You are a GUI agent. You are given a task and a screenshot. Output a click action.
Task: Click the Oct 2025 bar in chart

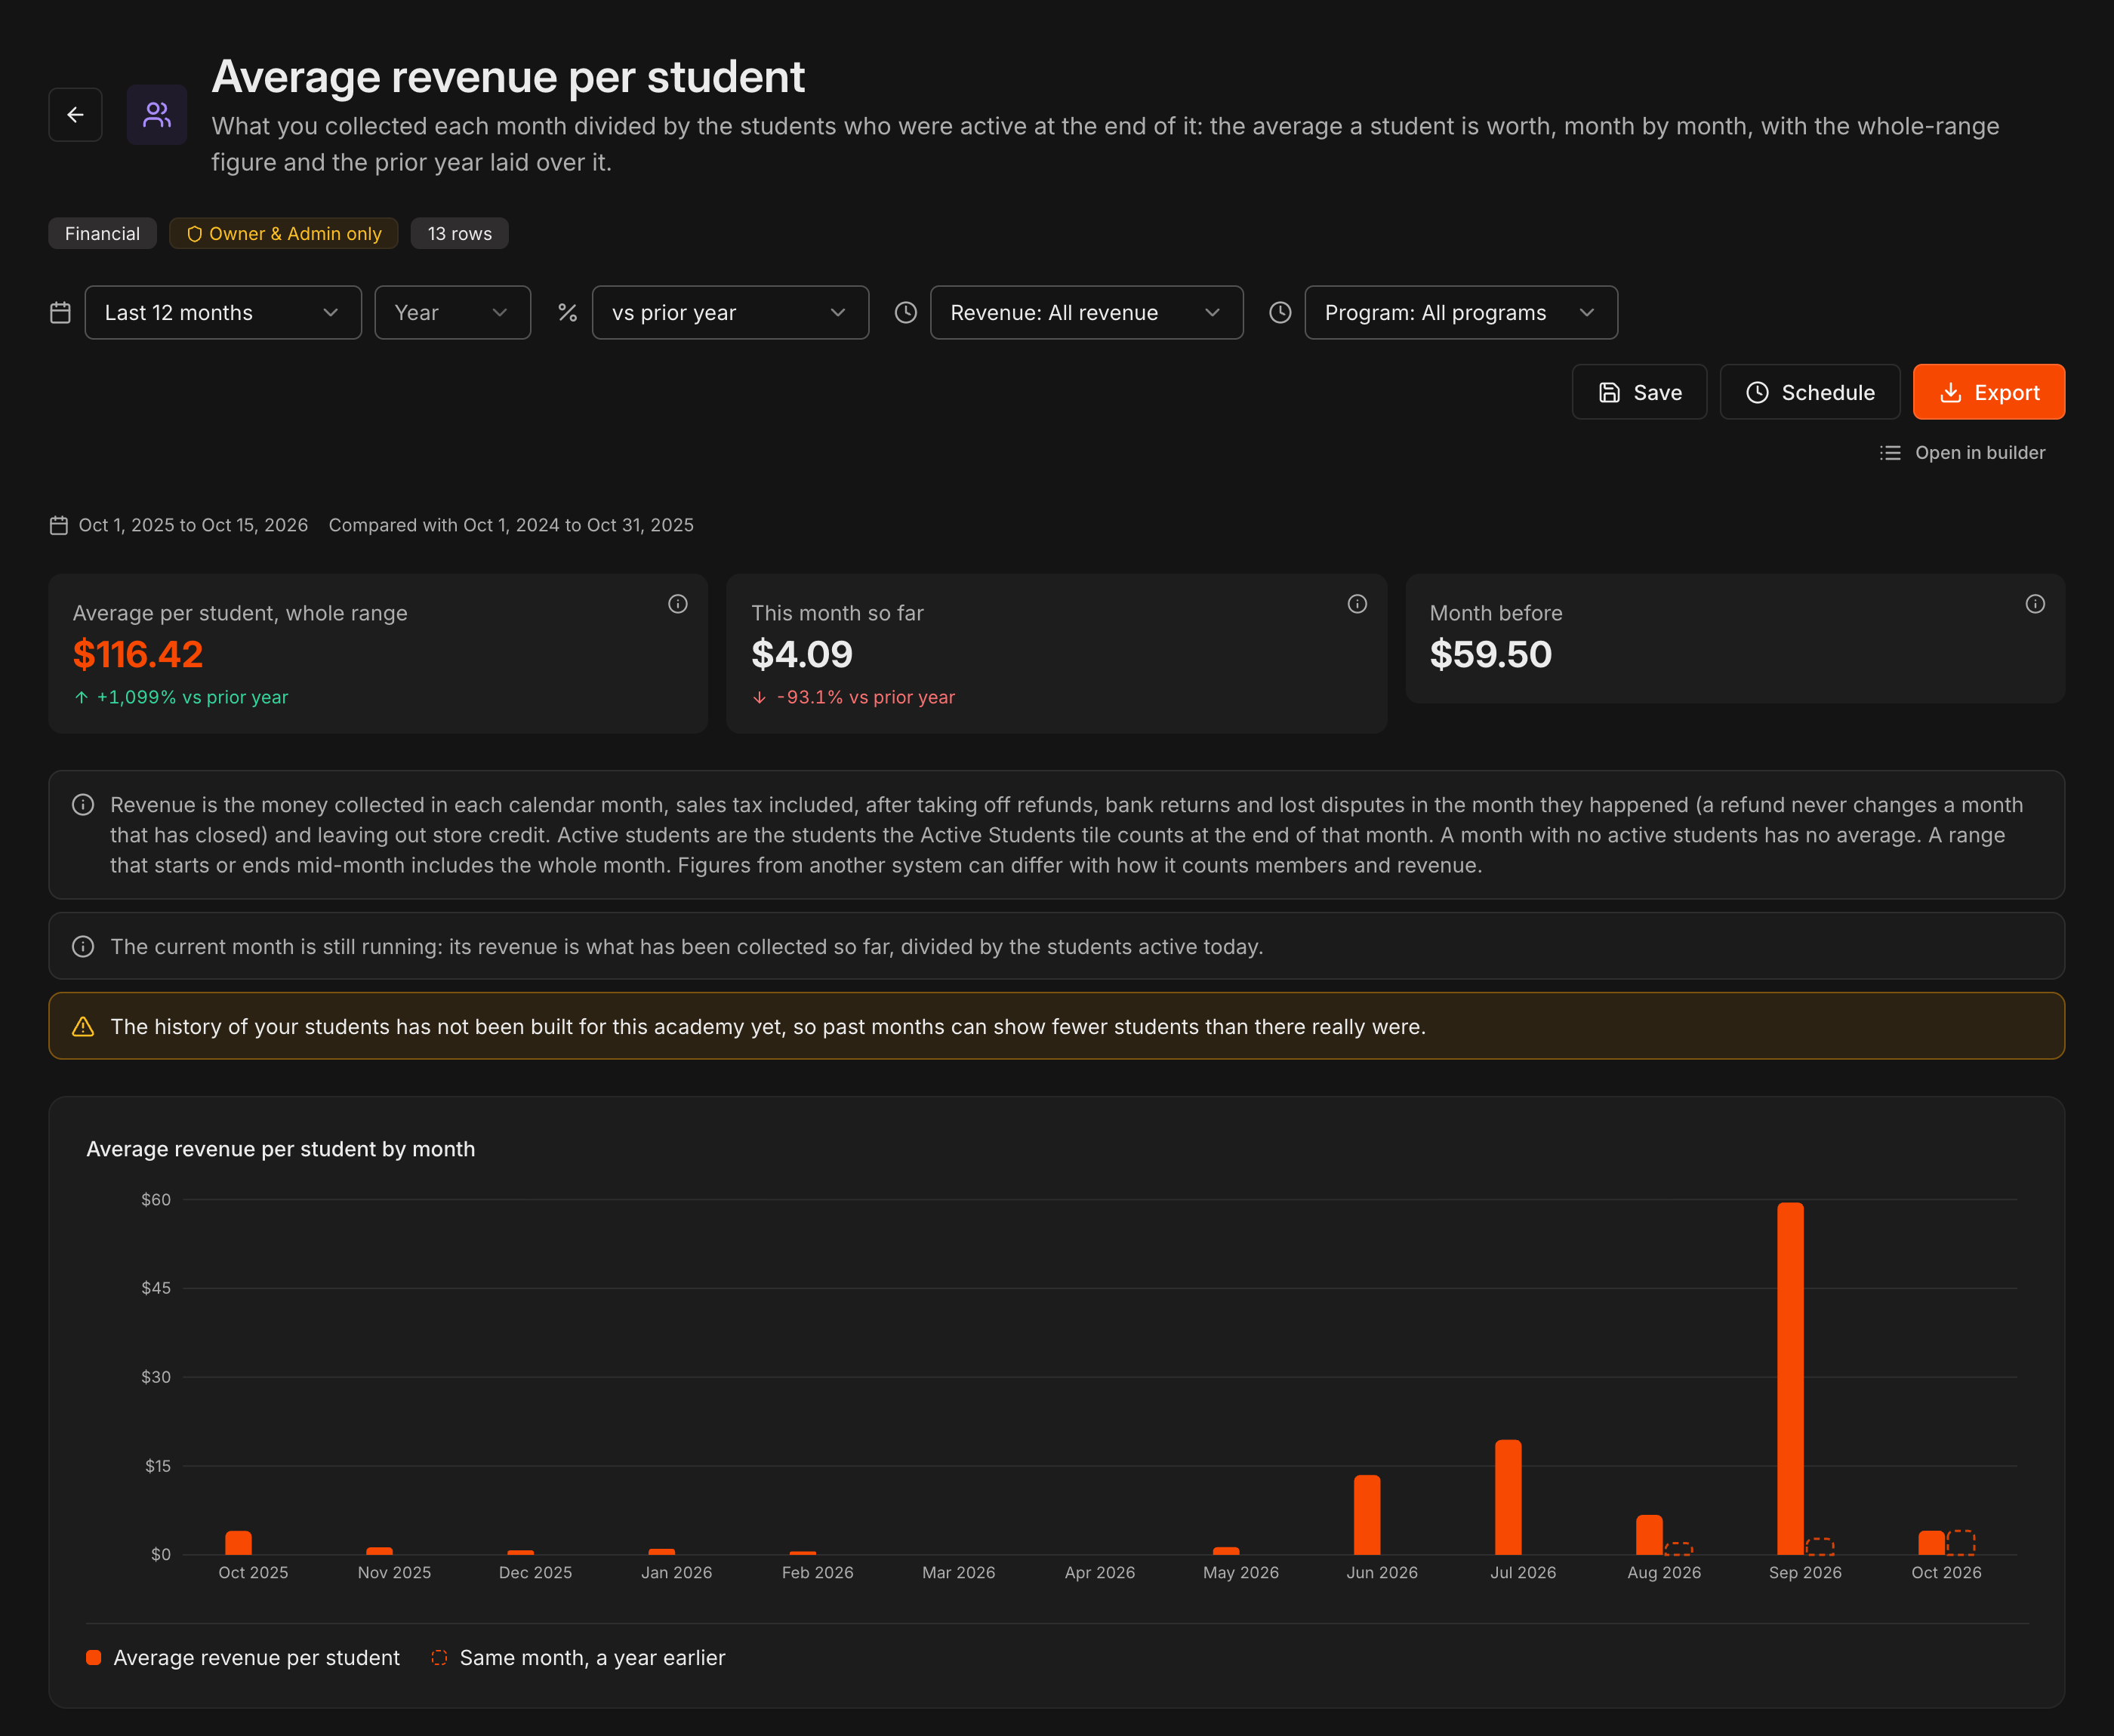(238, 1542)
